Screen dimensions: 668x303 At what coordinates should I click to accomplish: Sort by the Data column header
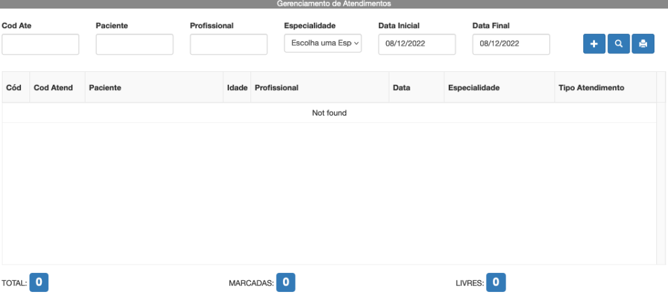tap(401, 88)
